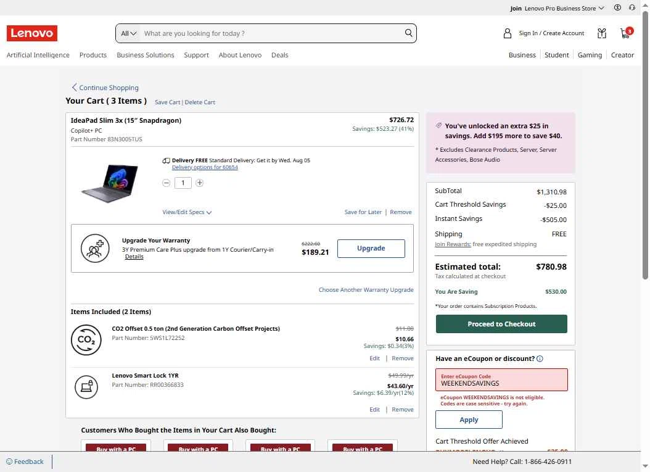The height and width of the screenshot is (472, 650).
Task: Click the Feedback link
Action: click(x=28, y=462)
